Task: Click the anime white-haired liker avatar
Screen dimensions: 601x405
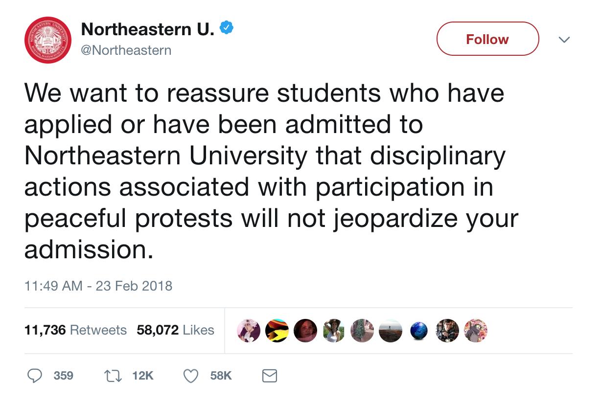Action: point(249,331)
